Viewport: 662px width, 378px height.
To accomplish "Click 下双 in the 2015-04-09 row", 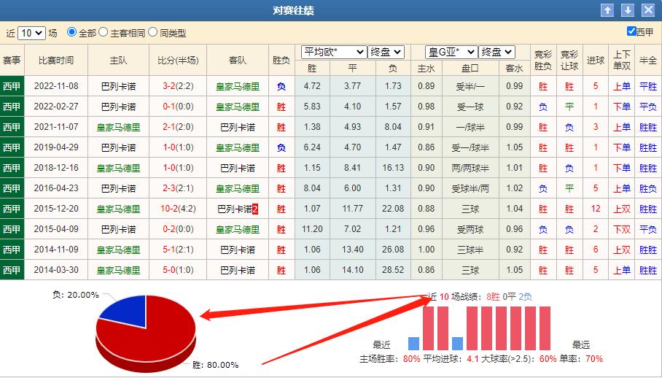I will (x=621, y=229).
